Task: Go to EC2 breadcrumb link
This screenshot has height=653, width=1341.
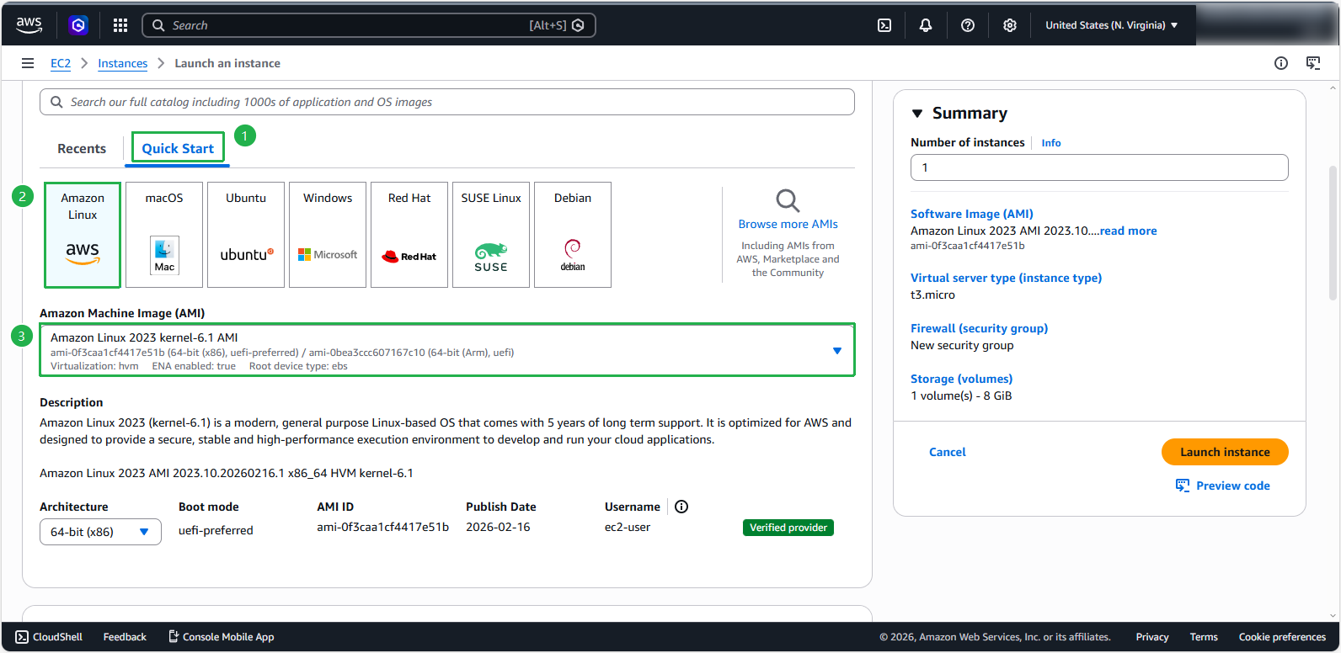Action: pos(61,63)
